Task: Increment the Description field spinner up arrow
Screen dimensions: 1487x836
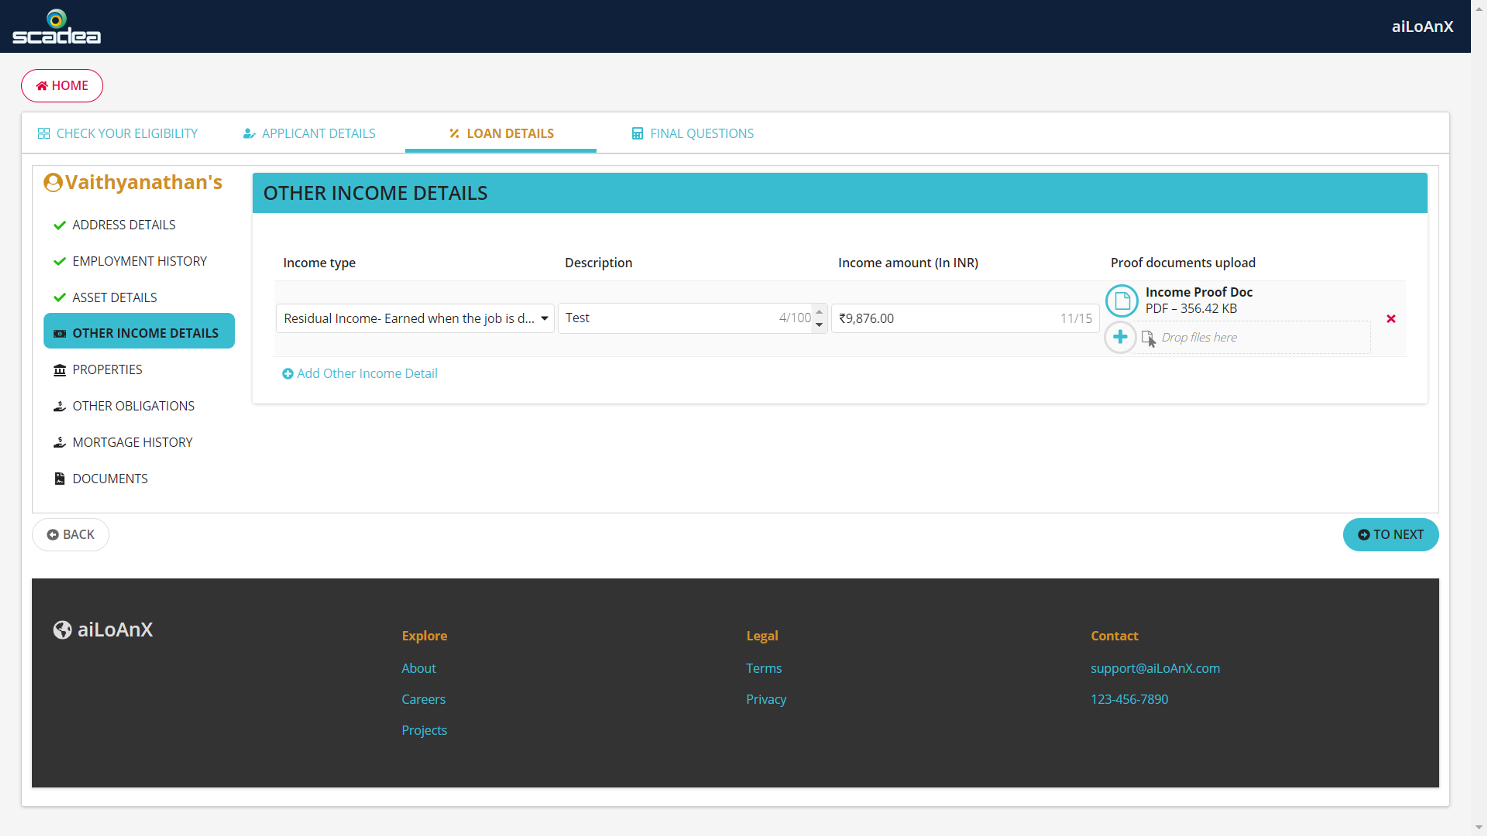Action: (819, 312)
